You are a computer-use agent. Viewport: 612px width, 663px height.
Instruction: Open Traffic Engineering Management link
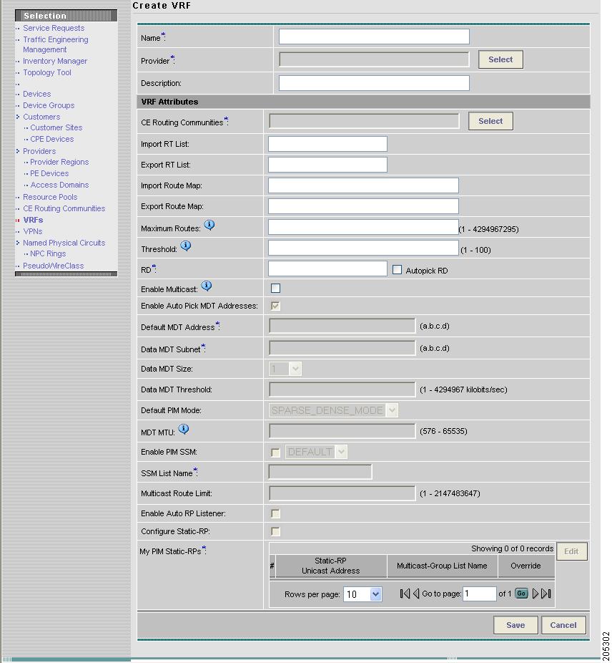coord(55,44)
